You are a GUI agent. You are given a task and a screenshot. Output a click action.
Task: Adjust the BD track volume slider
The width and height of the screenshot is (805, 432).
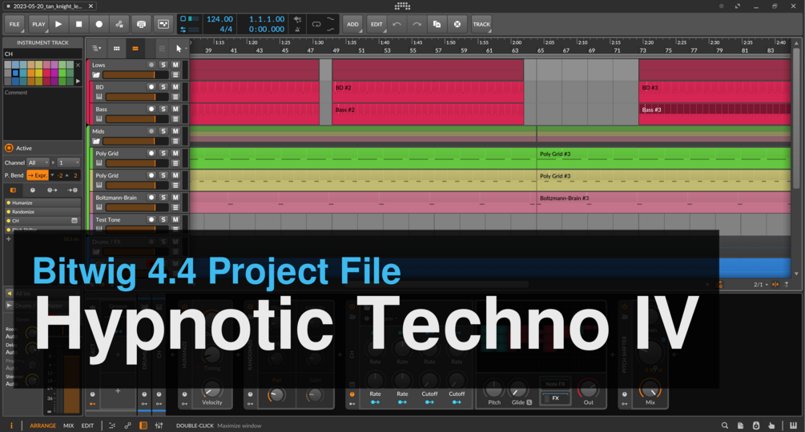coord(137,97)
